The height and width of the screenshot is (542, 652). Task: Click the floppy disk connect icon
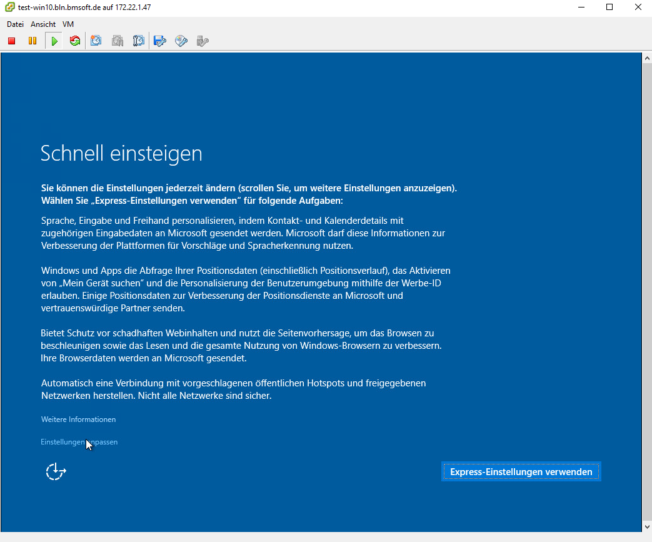160,41
